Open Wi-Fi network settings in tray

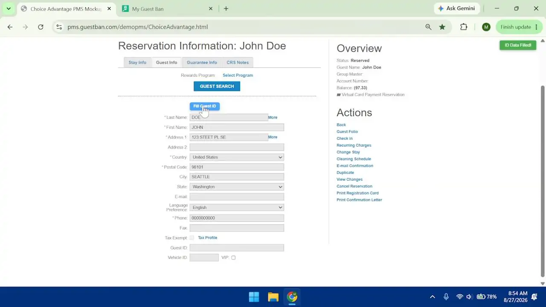pos(459,297)
